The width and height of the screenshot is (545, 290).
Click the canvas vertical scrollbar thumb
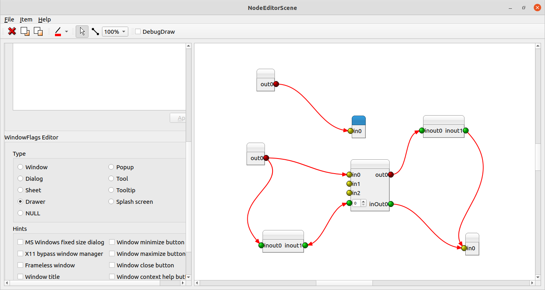(537, 157)
